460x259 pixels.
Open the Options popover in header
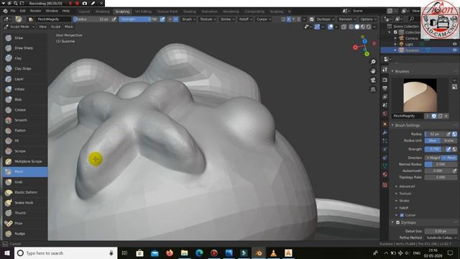coord(368,19)
